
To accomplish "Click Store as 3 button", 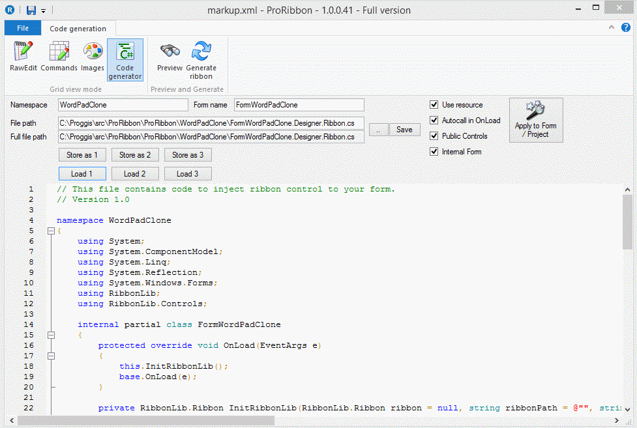I will pos(188,154).
